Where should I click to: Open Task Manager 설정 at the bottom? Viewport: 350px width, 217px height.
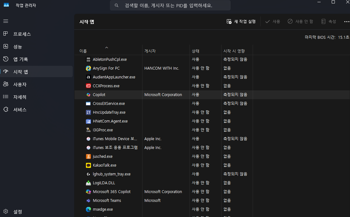click(x=17, y=212)
